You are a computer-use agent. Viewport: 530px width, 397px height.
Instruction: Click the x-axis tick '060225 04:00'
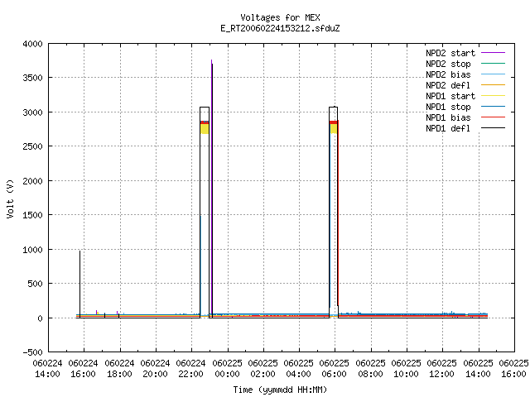pos(298,369)
